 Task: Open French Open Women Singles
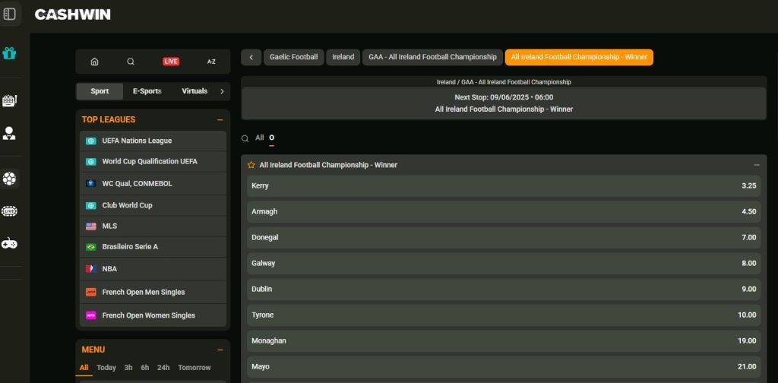(153, 315)
